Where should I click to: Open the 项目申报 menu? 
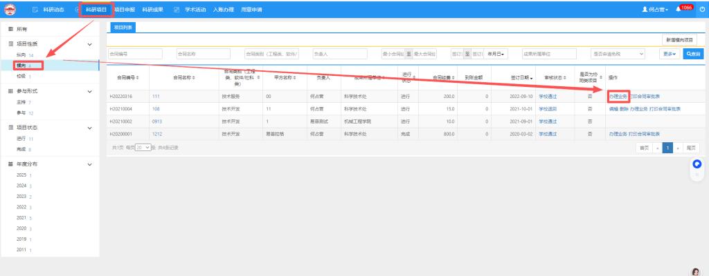pos(125,9)
